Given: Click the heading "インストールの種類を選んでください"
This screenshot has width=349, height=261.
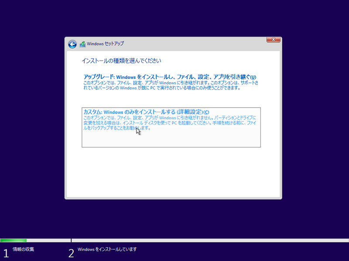Looking at the screenshot, I should click(x=122, y=60).
